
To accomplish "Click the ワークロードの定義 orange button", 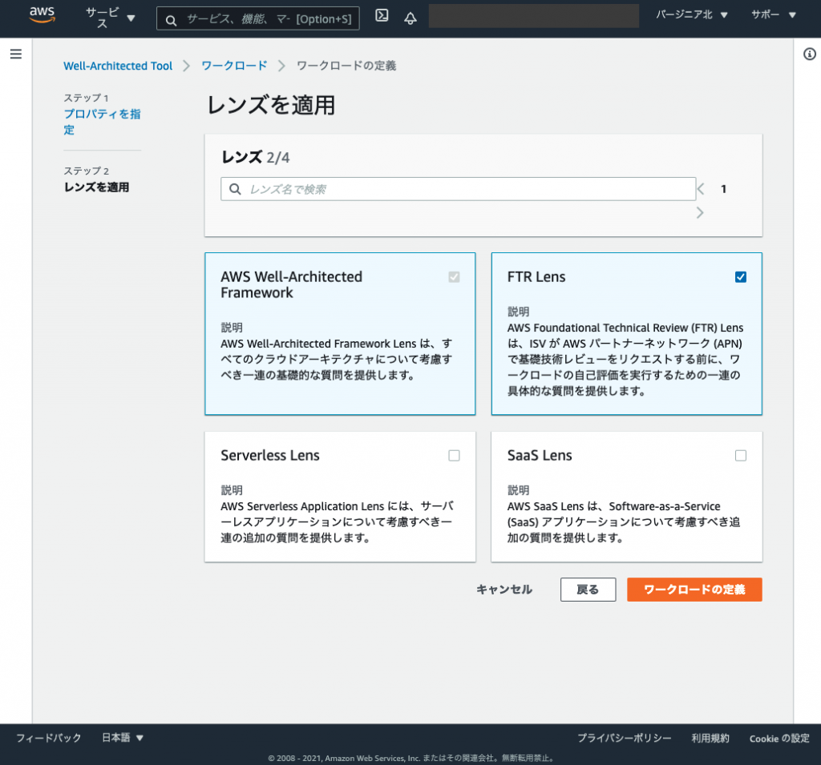I will coord(694,590).
